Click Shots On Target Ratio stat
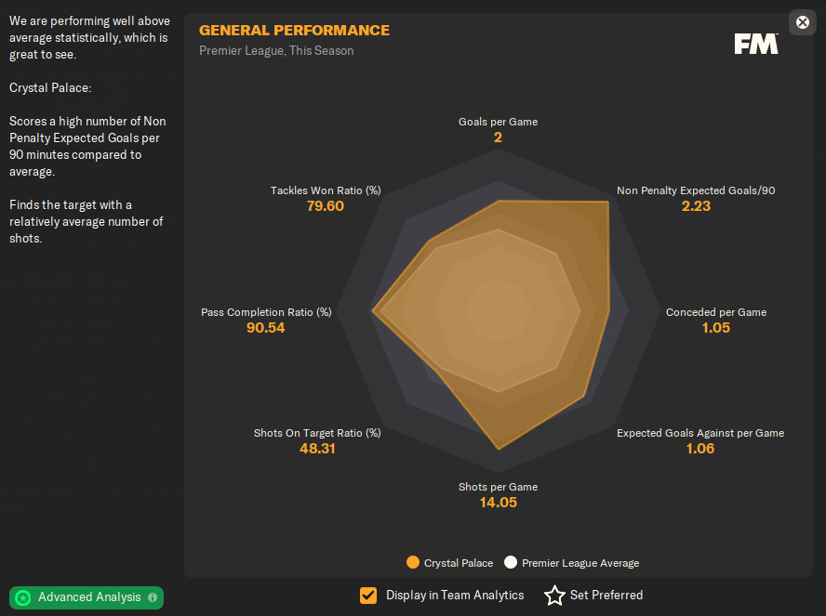The height and width of the screenshot is (616, 826). (317, 433)
